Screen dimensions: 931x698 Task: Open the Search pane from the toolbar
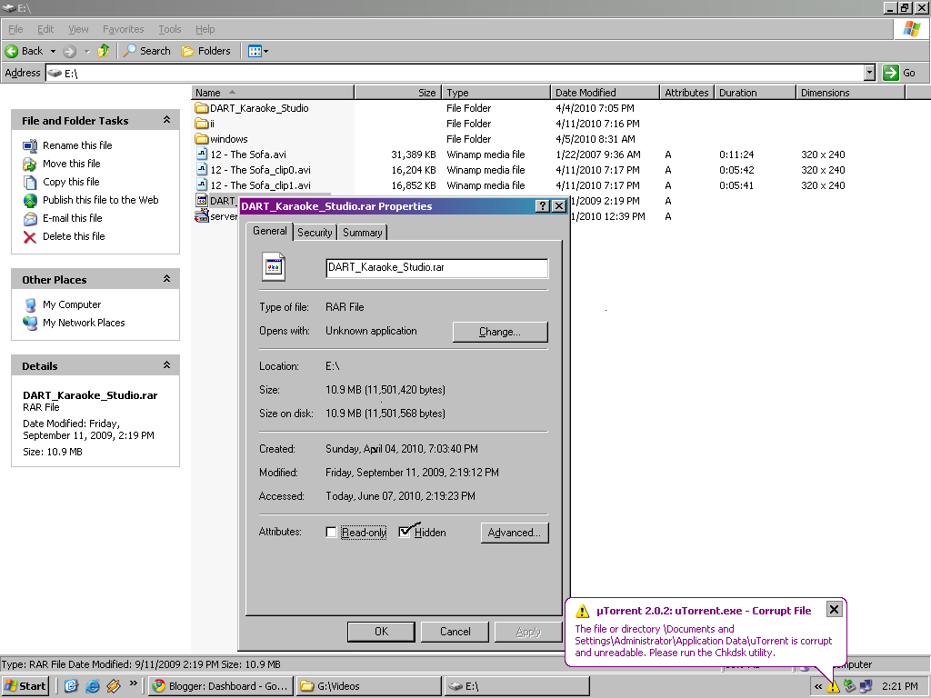click(146, 51)
